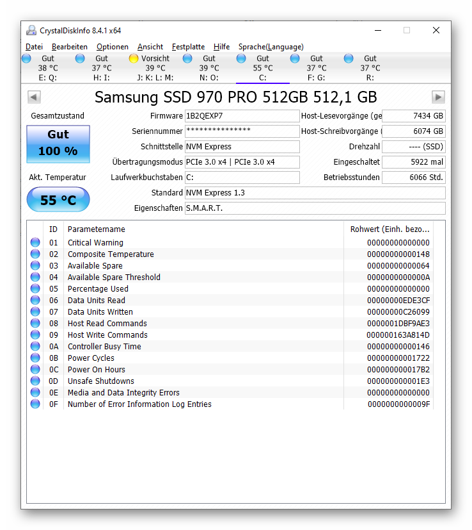Open the Sprache(Language) menu
Viewport: 472px width, 530px height.
pos(271,47)
